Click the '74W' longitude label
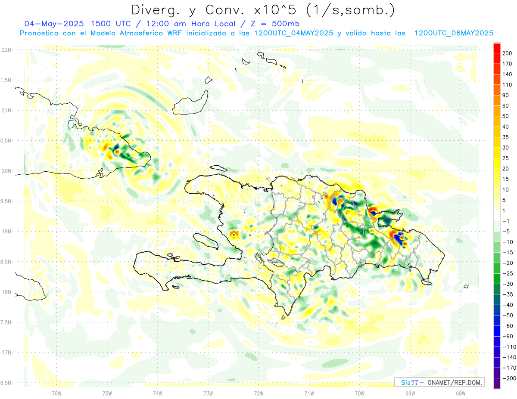The height and width of the screenshot is (399, 517). pyautogui.click(x=157, y=393)
